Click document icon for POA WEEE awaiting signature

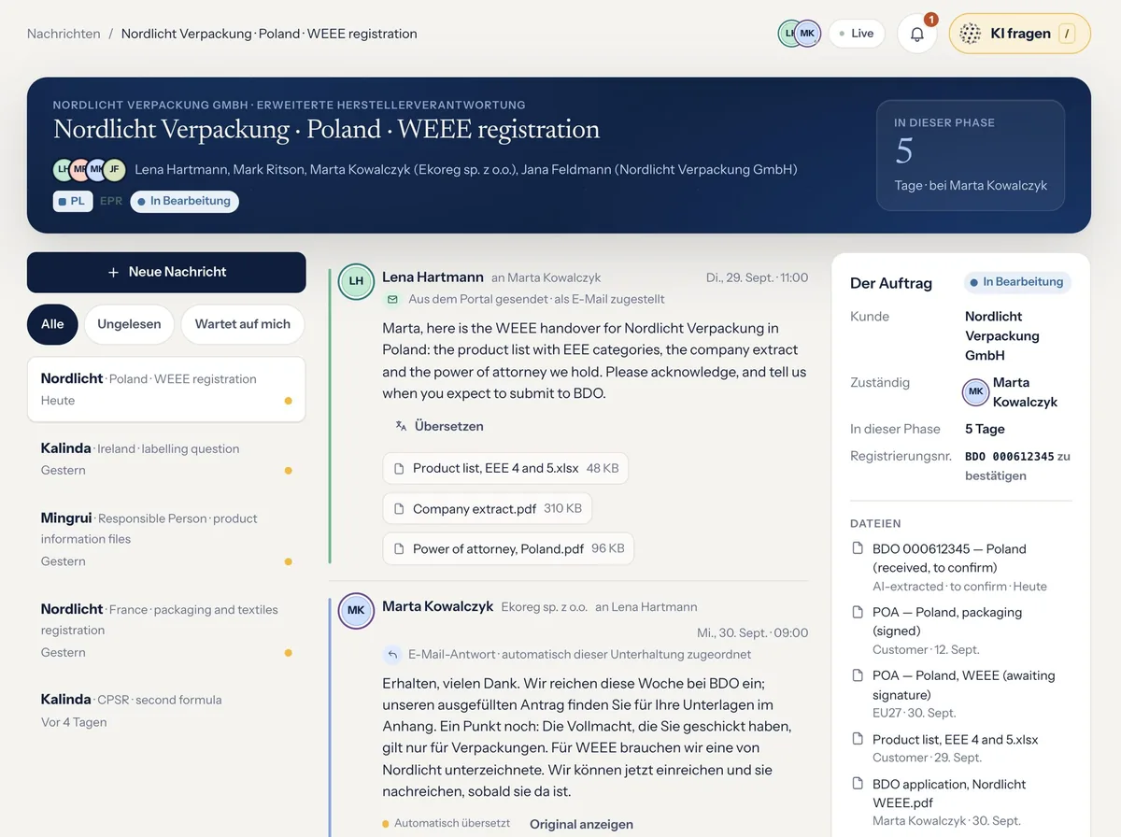pyautogui.click(x=858, y=675)
